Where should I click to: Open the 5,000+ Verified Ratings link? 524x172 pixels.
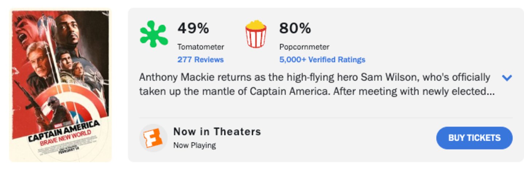point(322,59)
